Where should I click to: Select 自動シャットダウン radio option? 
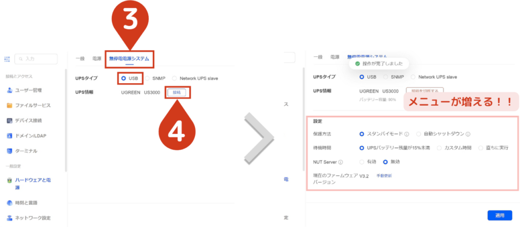(419, 134)
